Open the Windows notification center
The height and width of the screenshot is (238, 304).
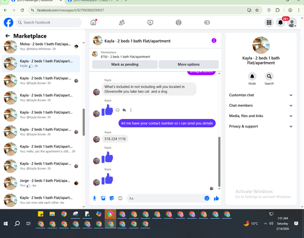[296, 223]
